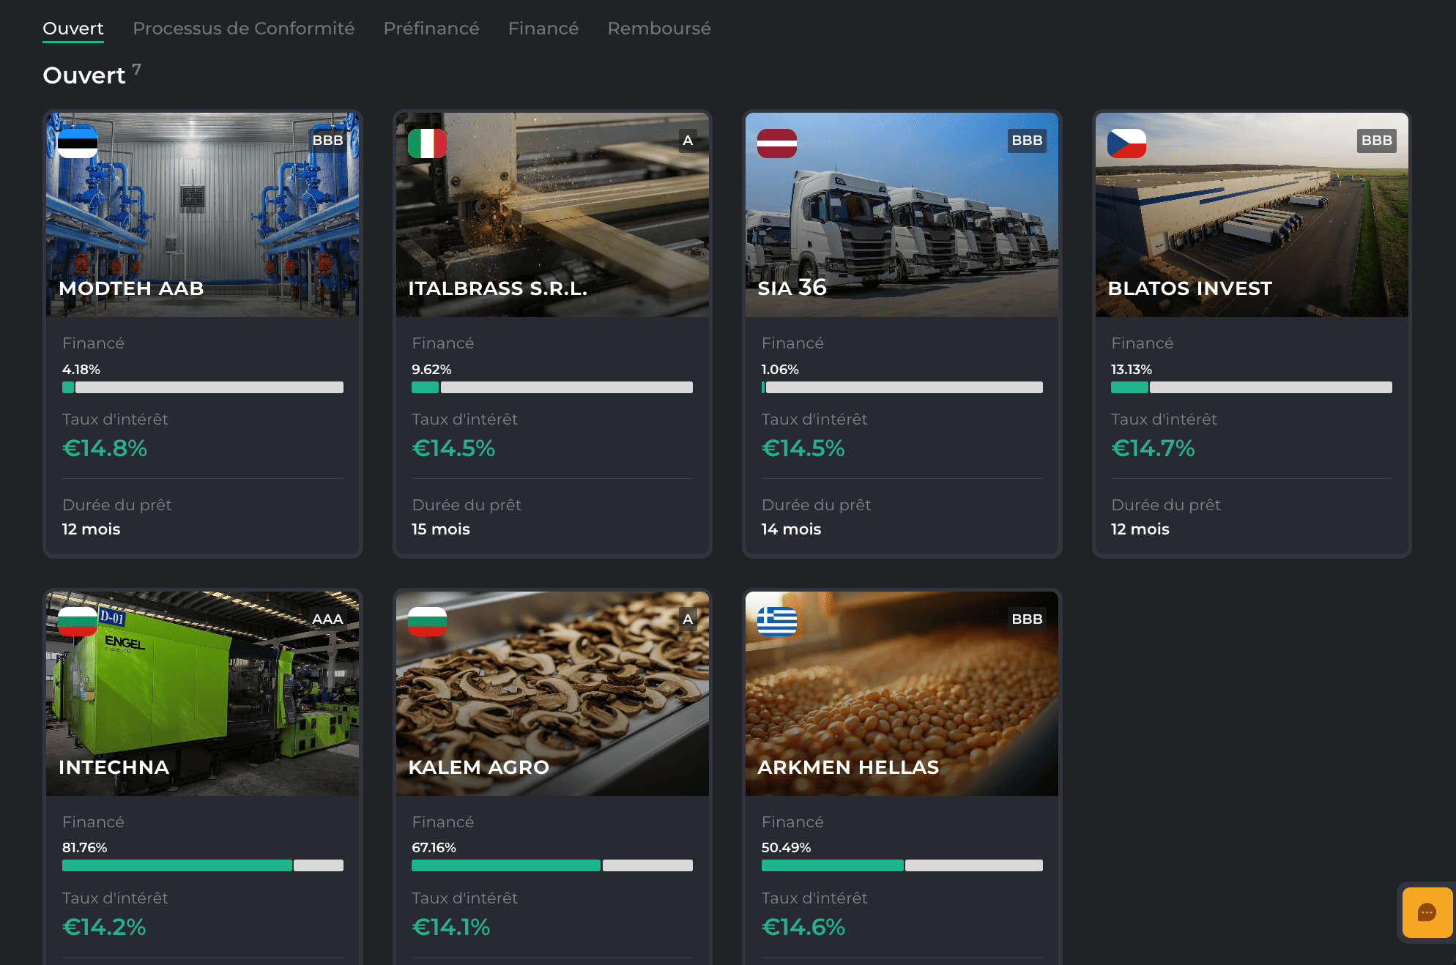1456x965 pixels.
Task: Click the INTECHNA green machine photo
Action: (202, 693)
